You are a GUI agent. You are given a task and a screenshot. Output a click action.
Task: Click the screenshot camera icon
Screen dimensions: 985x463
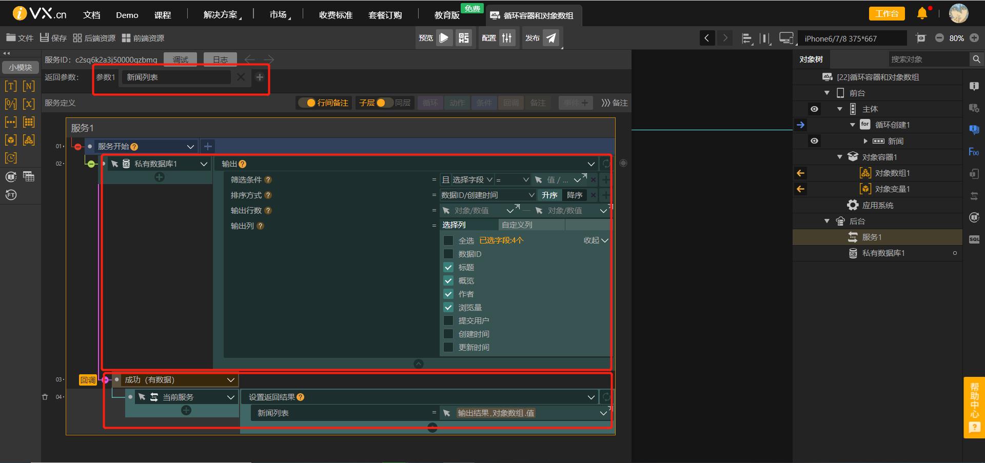pyautogui.click(x=921, y=38)
